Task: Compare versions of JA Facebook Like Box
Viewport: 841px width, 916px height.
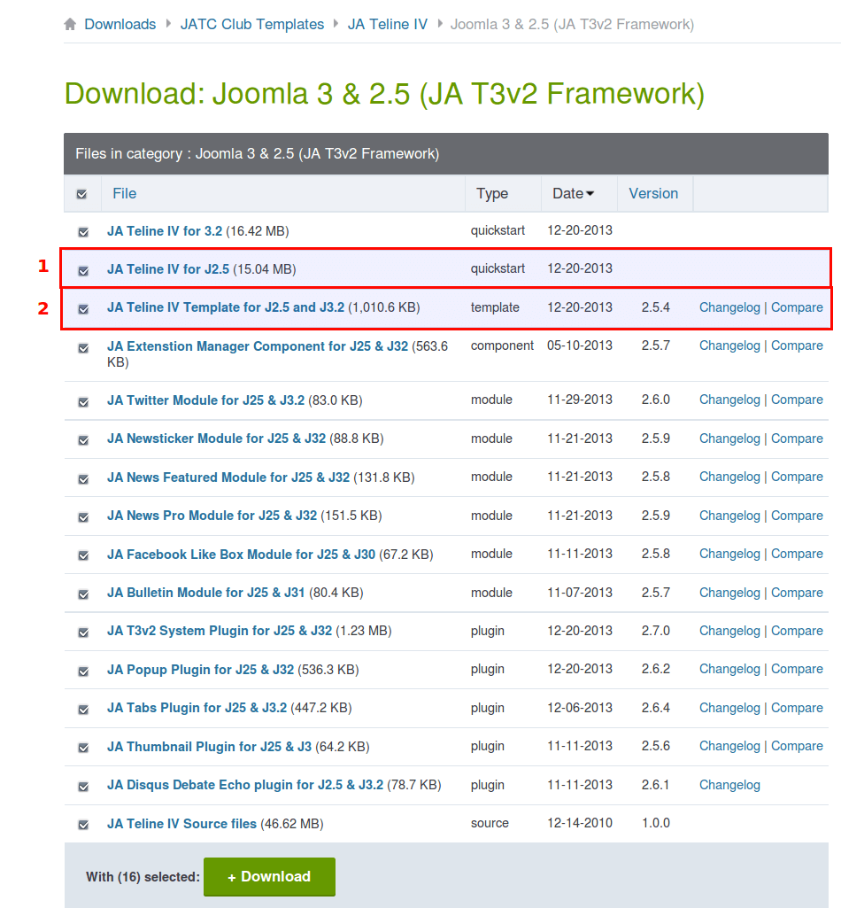Action: pyautogui.click(x=797, y=554)
